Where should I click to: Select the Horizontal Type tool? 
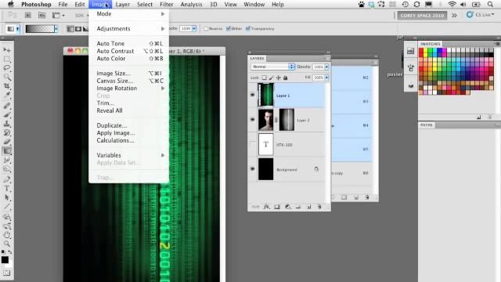(7, 188)
